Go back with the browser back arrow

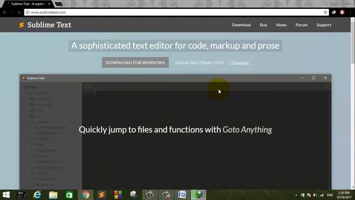(x=5, y=12)
